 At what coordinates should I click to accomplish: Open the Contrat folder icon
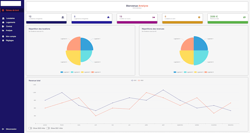(x=3, y=27)
